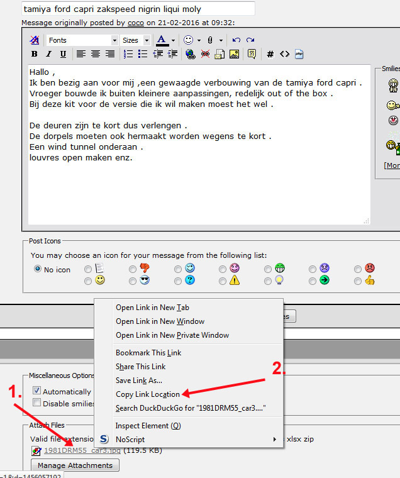The image size is (400, 478).
Task: Click the [More] smilies link
Action: click(x=392, y=165)
